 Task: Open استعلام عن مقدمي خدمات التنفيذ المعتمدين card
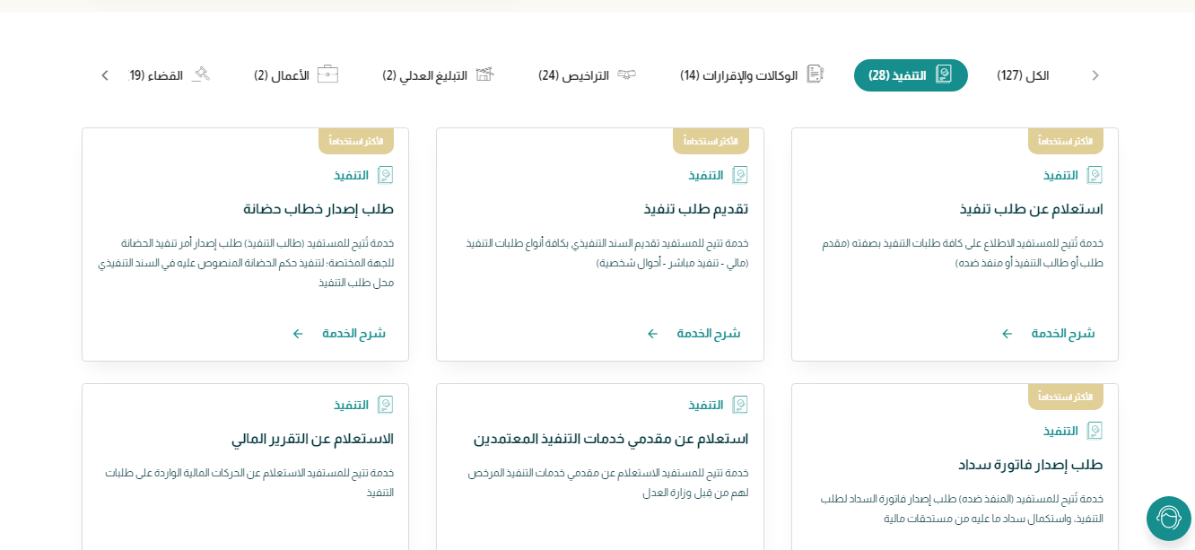(611, 439)
